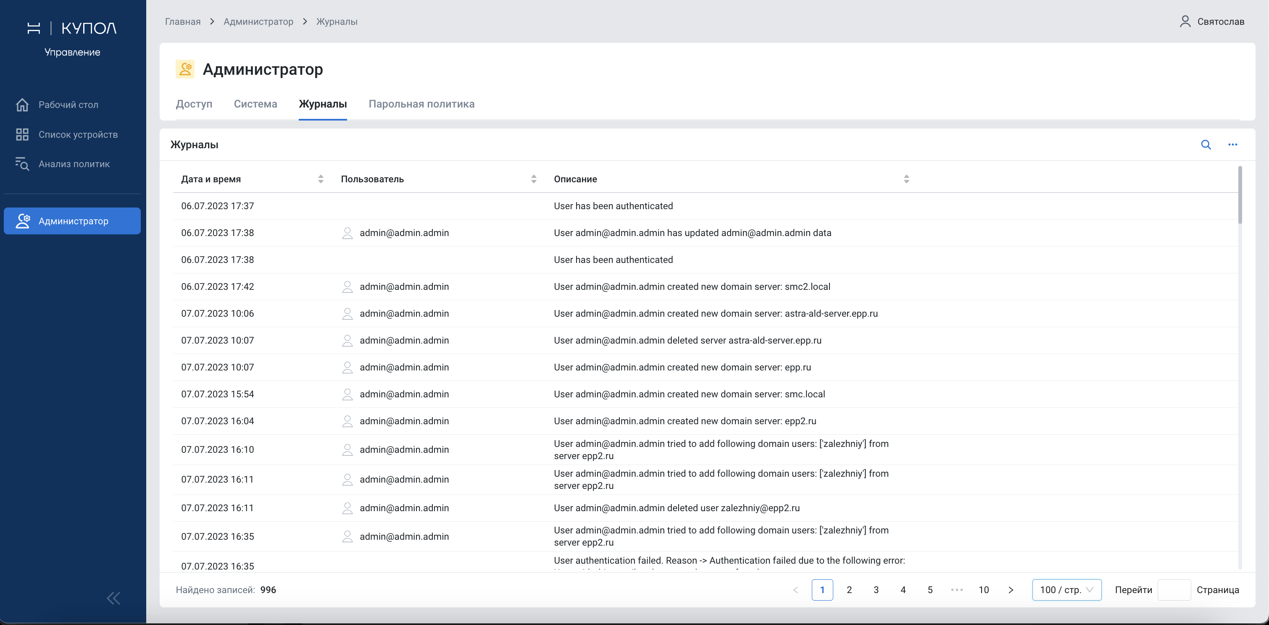This screenshot has height=625, width=1269.
Task: Select the Журналы tab
Action: click(323, 104)
